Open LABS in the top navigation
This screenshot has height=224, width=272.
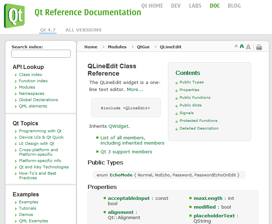click(x=195, y=6)
